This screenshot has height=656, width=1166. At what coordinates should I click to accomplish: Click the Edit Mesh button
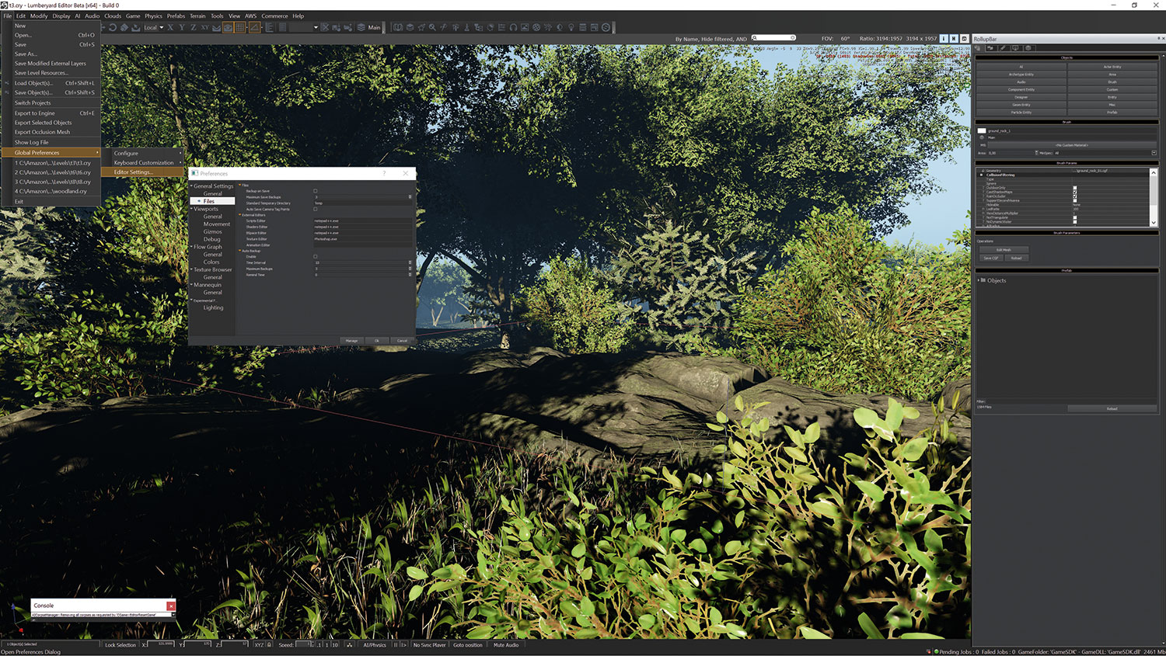[1004, 250]
